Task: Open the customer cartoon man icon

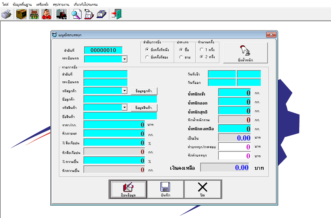Action: [x=47, y=14]
